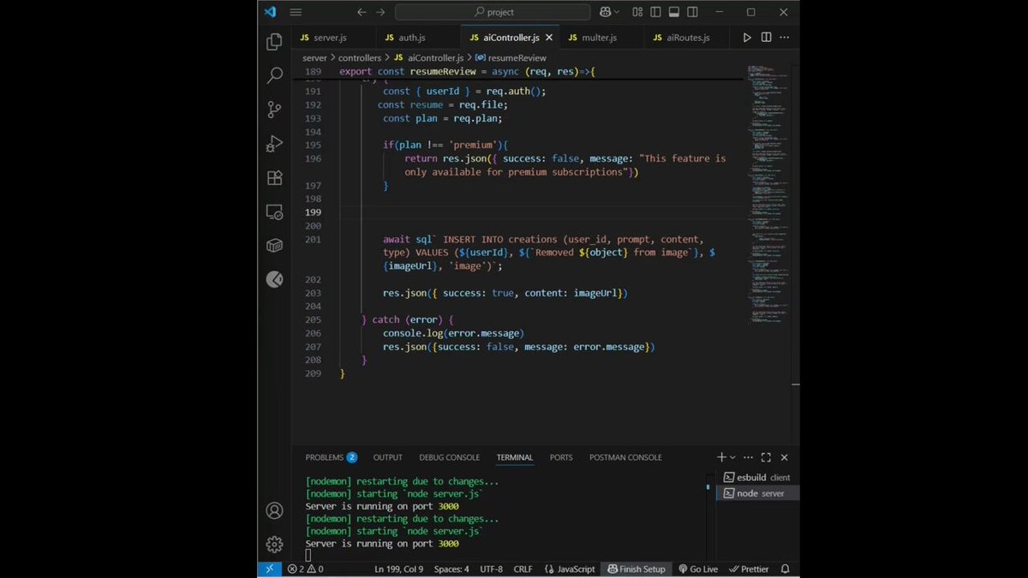Viewport: 1028px width, 578px height.
Task: Close the terminal panel
Action: click(784, 457)
